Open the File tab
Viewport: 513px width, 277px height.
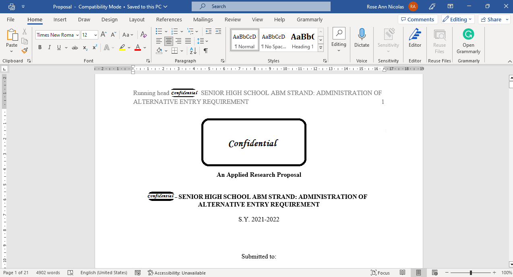coord(10,19)
